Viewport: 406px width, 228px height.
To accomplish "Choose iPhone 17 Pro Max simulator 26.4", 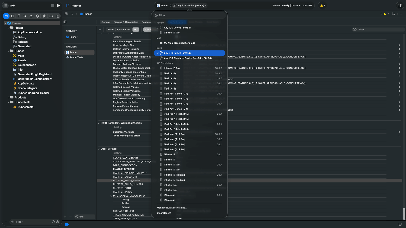I will click(x=189, y=175).
